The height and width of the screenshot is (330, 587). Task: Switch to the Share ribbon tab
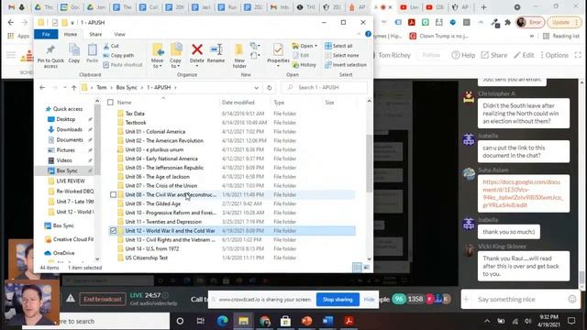95,34
